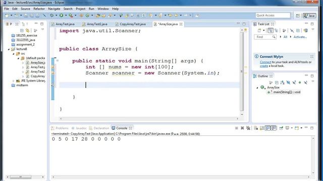Click the Debug bug icon in toolbar

[51, 16]
